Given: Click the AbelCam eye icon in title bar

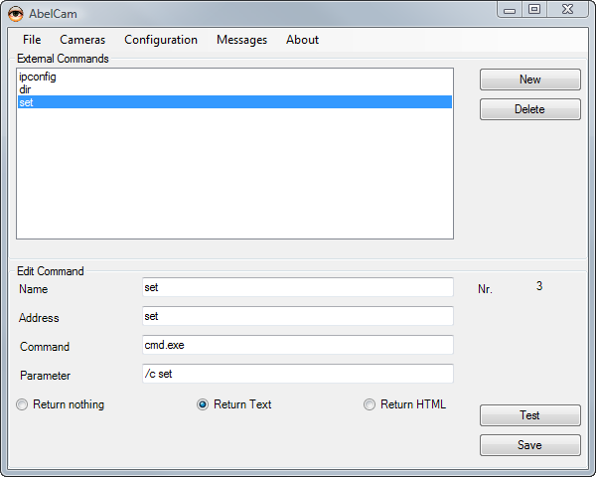Looking at the screenshot, I should point(16,13).
